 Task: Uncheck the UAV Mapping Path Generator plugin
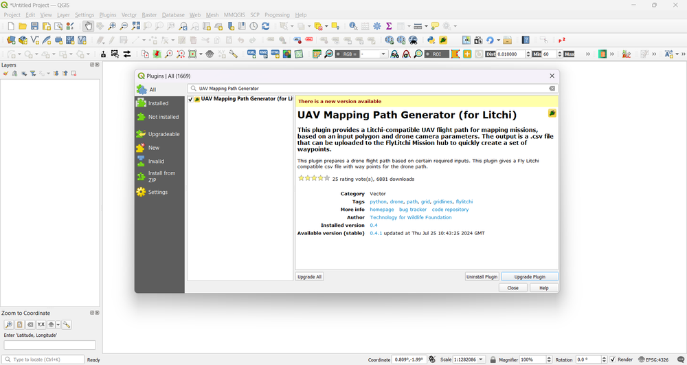190,100
